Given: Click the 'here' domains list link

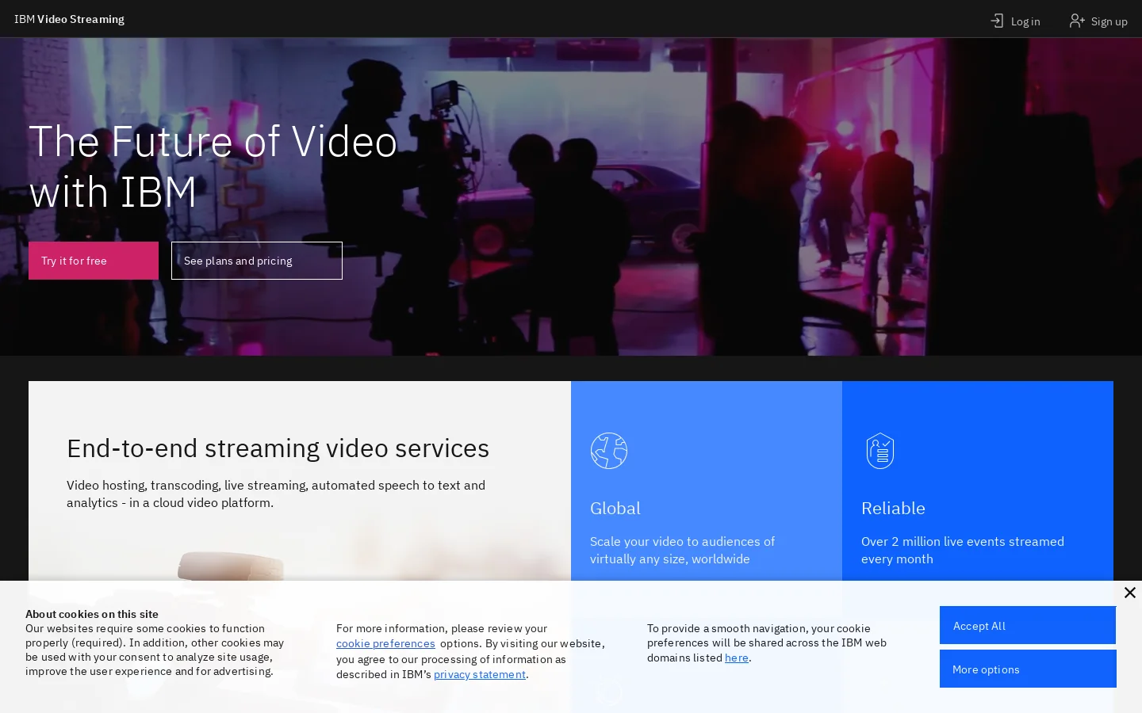Looking at the screenshot, I should pos(737,658).
